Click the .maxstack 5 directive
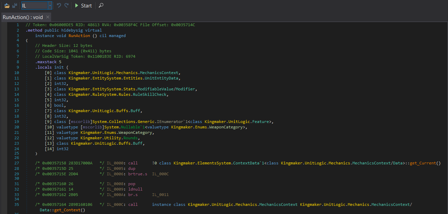The height and width of the screenshot is (214, 448). click(48, 62)
